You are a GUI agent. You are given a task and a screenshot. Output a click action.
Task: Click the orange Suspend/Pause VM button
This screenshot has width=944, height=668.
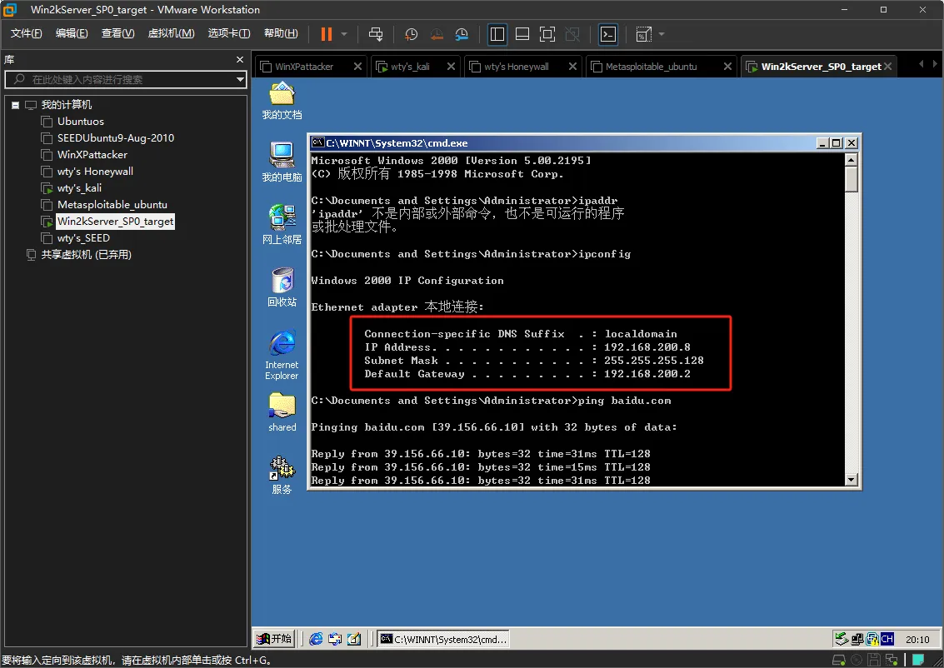[327, 34]
